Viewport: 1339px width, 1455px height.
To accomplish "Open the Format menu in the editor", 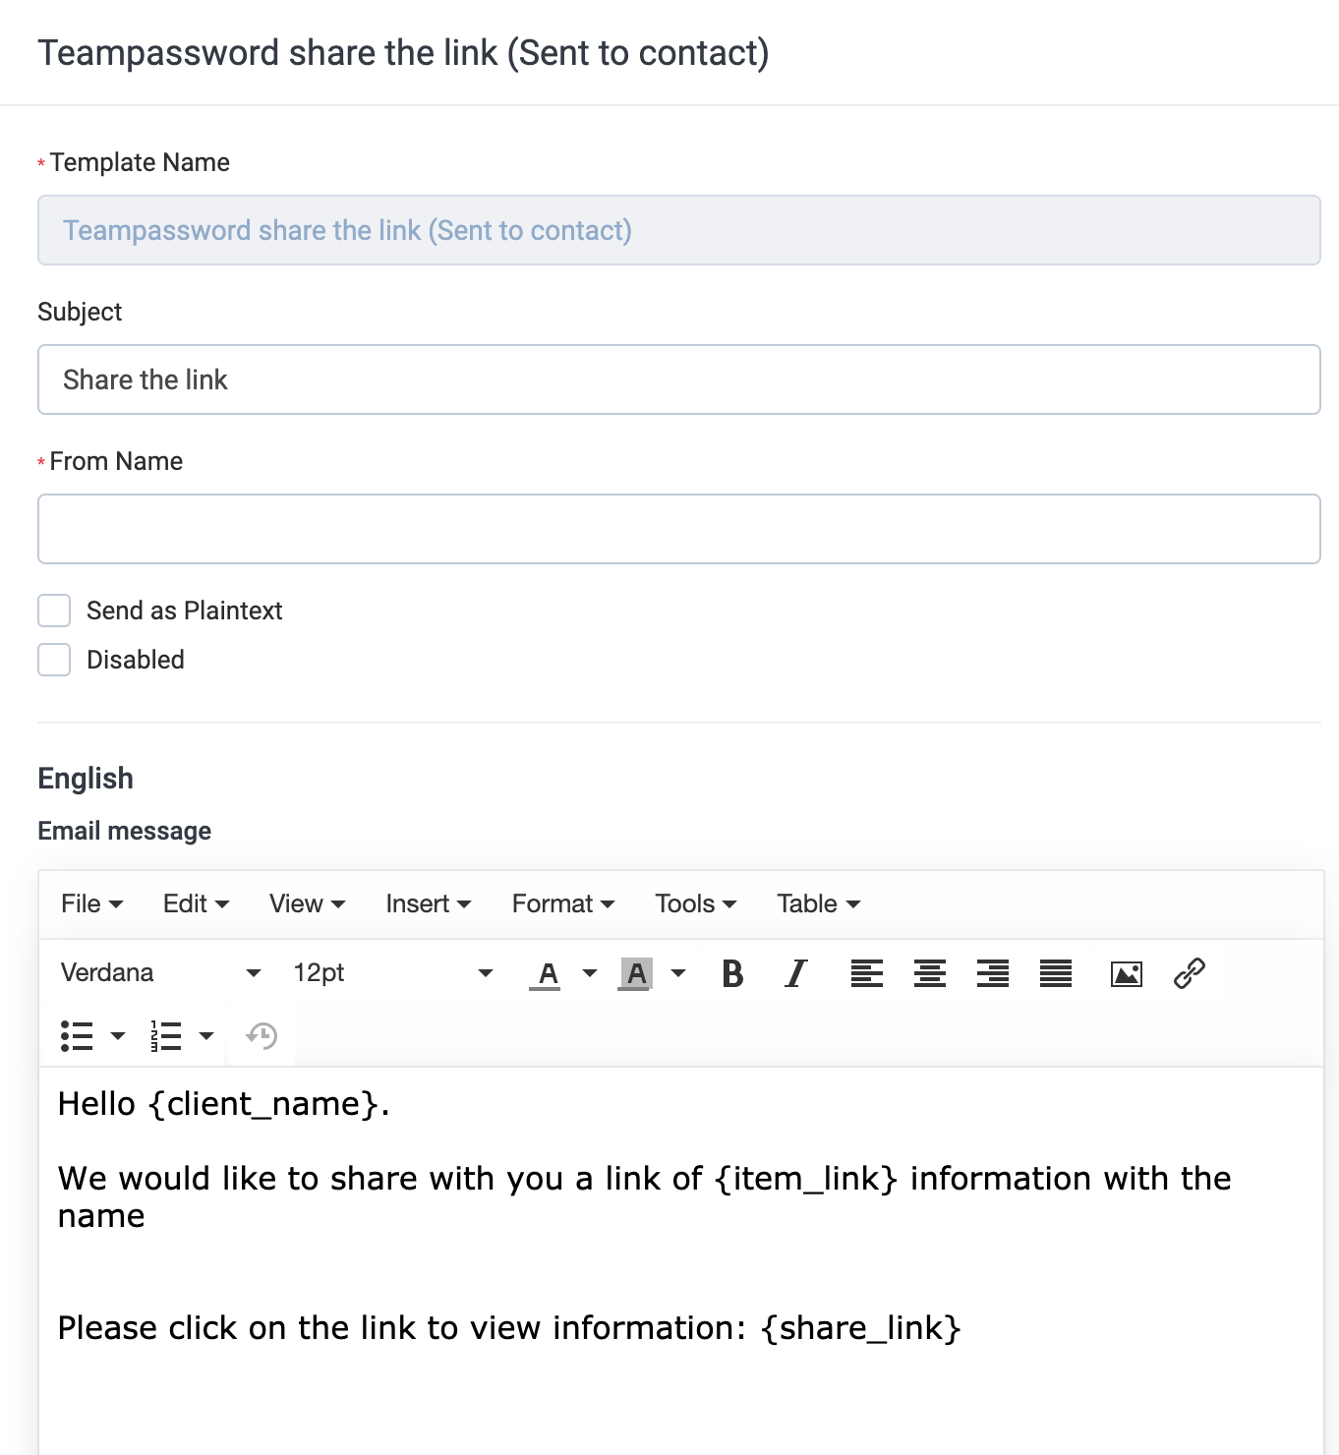I will pos(561,902).
